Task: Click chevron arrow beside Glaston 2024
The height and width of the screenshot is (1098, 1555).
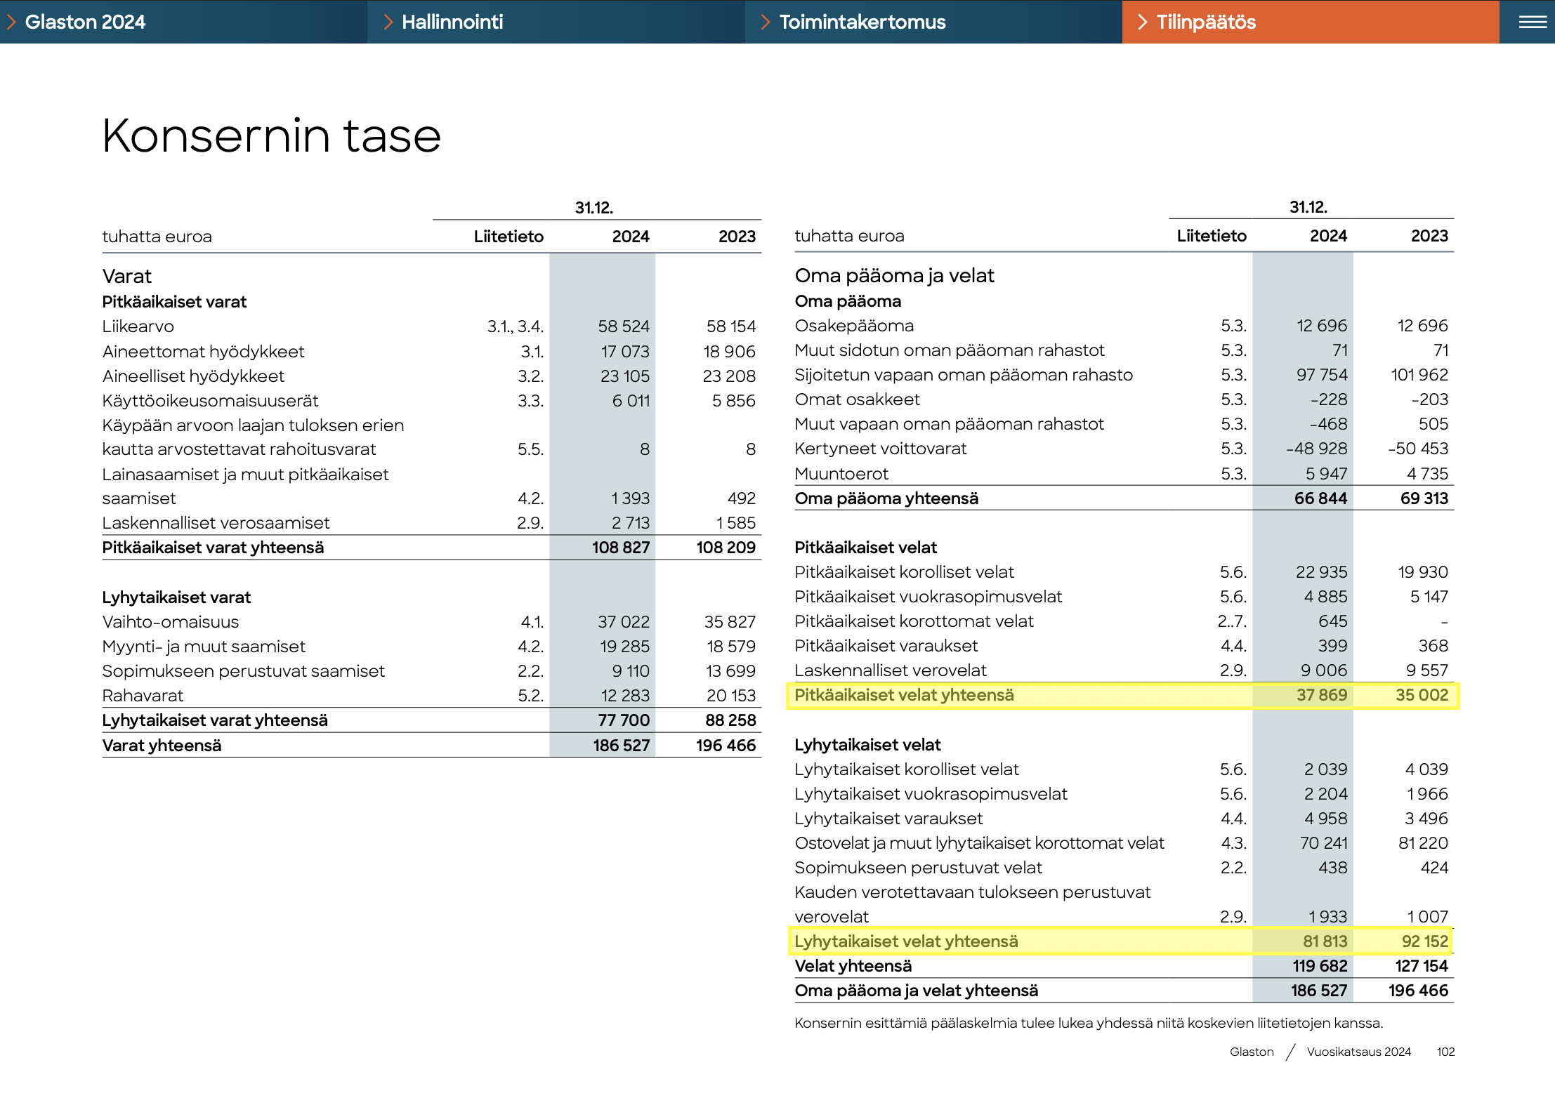Action: pyautogui.click(x=11, y=22)
